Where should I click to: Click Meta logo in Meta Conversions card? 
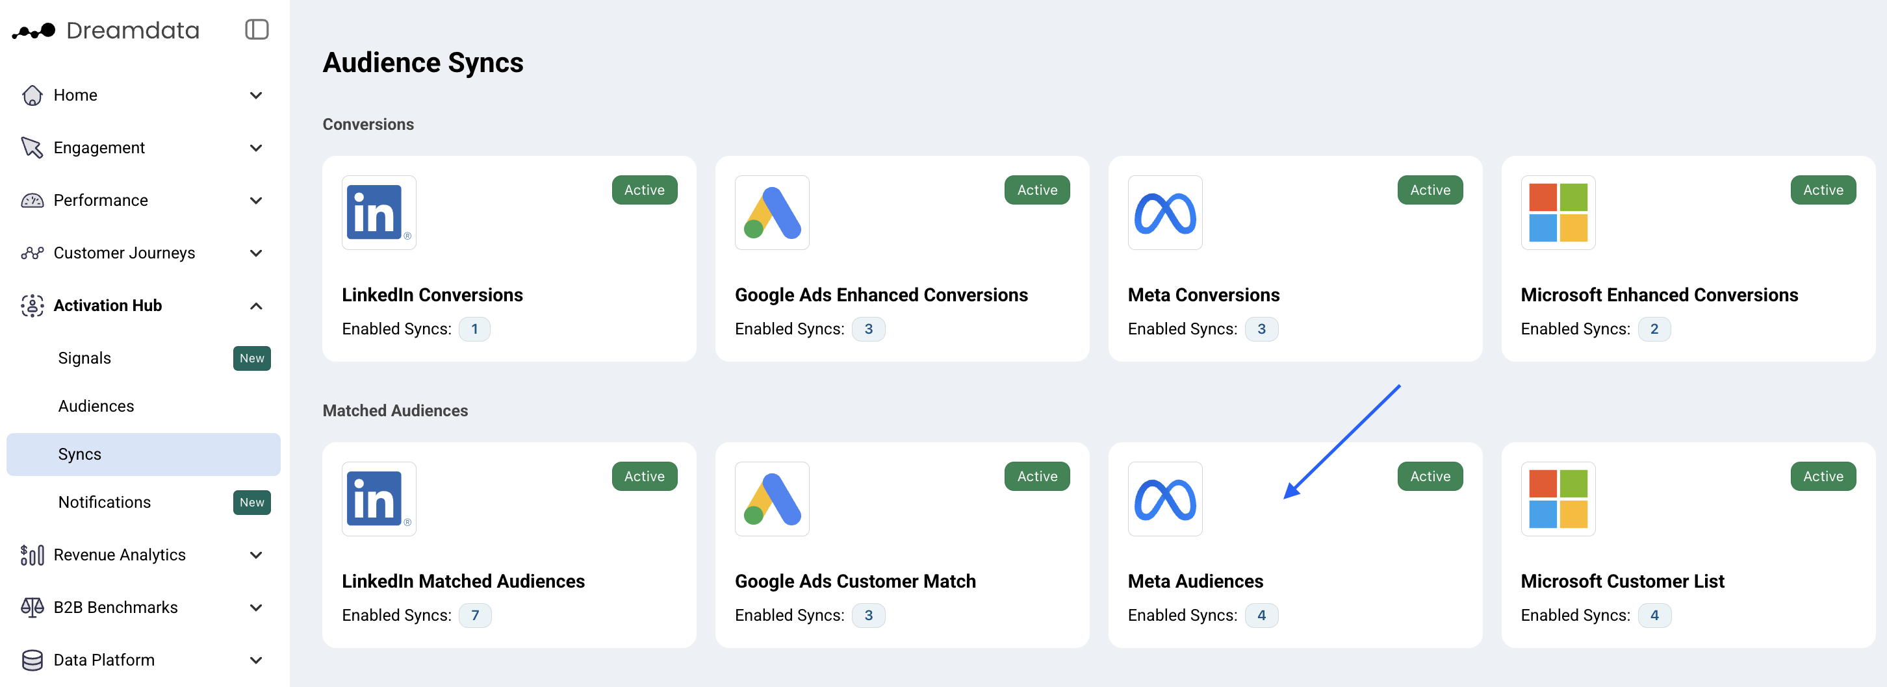point(1164,212)
